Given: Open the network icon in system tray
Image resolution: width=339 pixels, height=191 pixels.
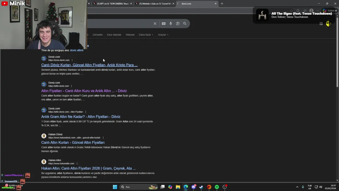Looking at the screenshot, I should tap(316, 187).
